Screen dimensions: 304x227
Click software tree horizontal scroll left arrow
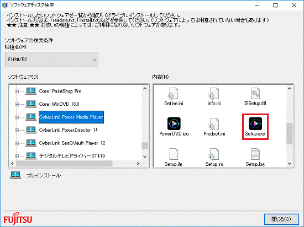tap(12, 164)
